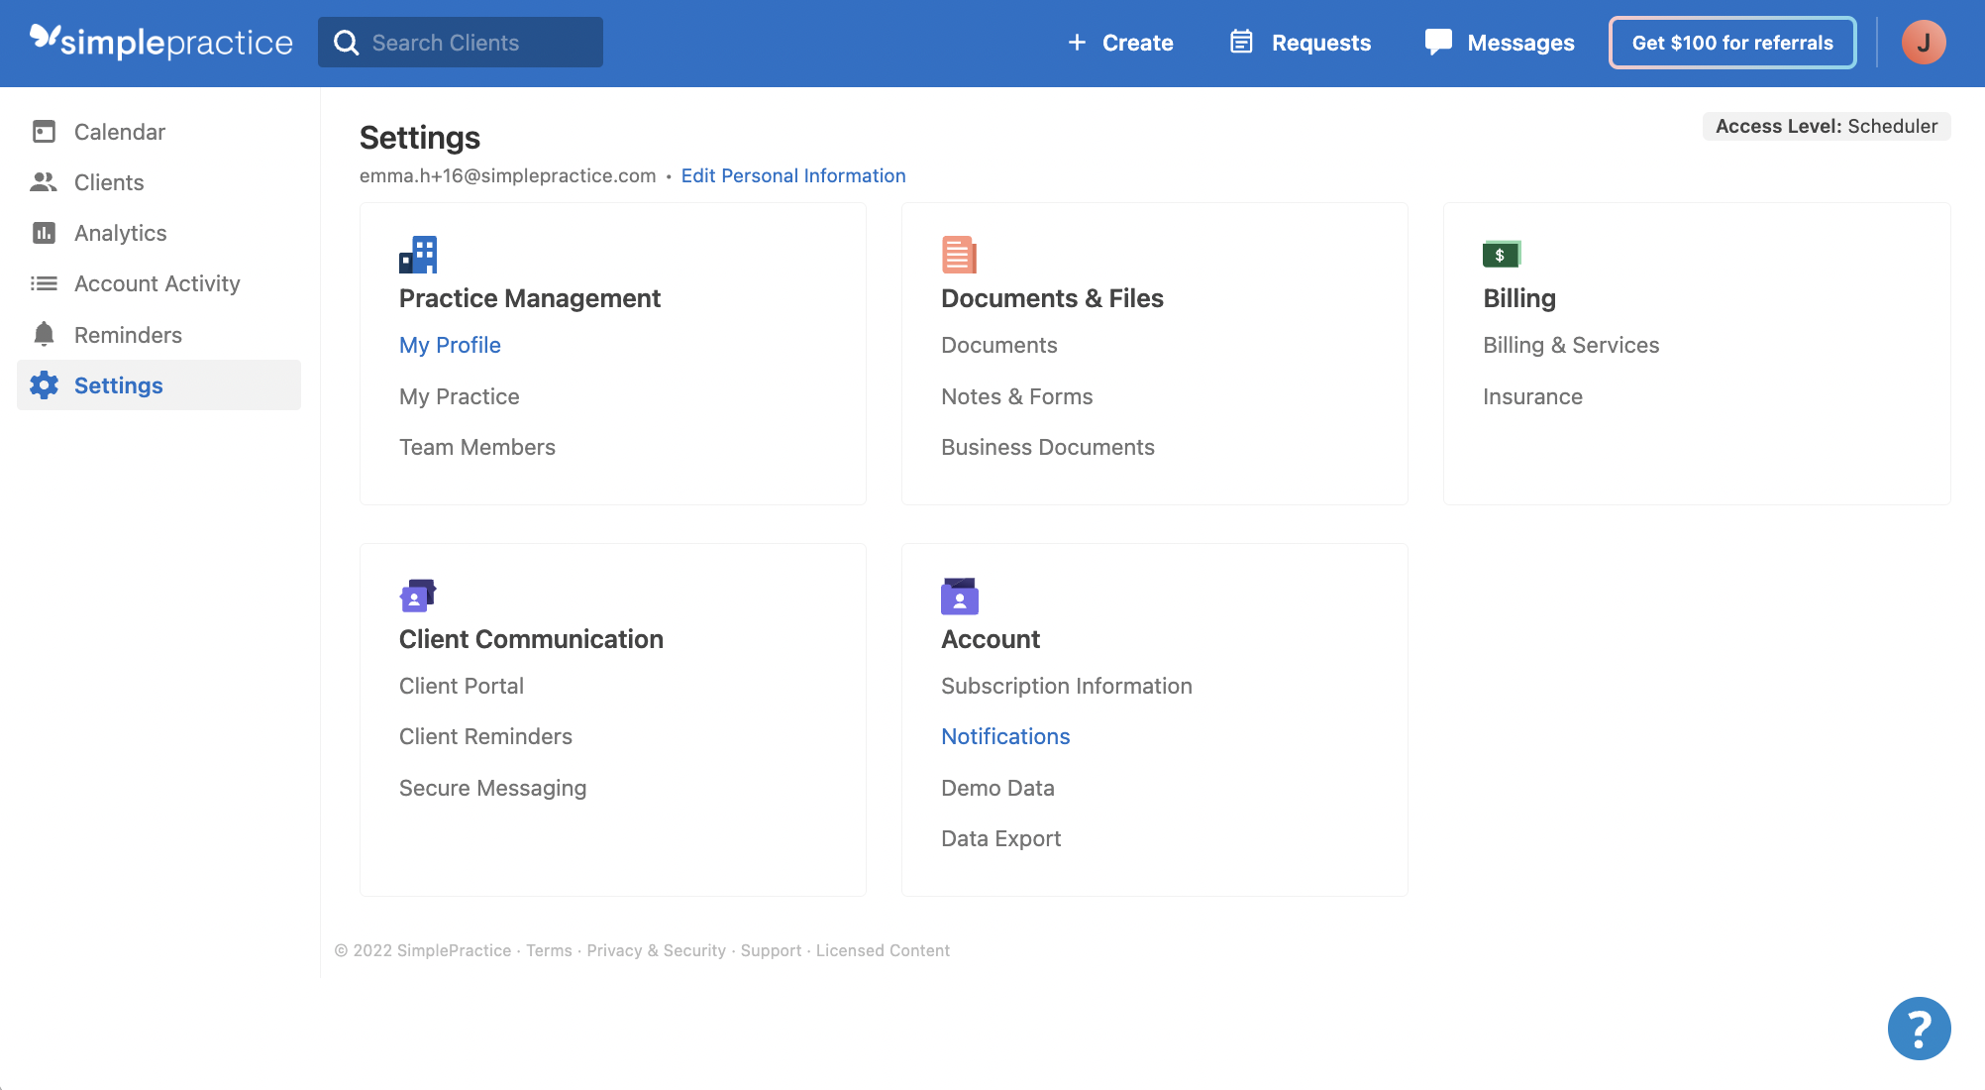The width and height of the screenshot is (1985, 1090).
Task: Click the emma.h+16@simplepractice.com email text
Action: (x=507, y=175)
